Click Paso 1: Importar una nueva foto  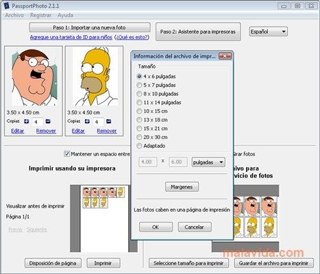(90, 27)
